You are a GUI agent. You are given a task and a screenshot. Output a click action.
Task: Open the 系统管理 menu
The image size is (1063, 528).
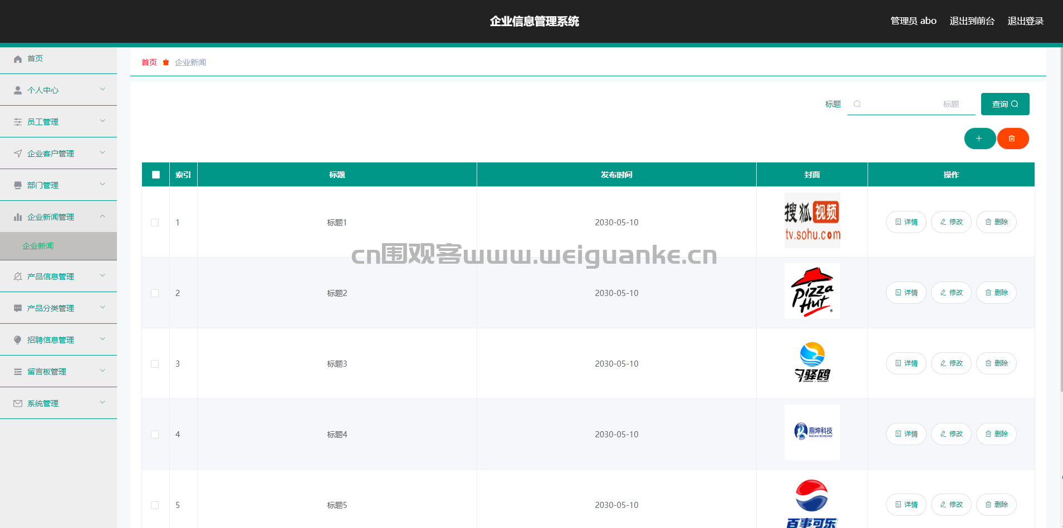point(58,403)
